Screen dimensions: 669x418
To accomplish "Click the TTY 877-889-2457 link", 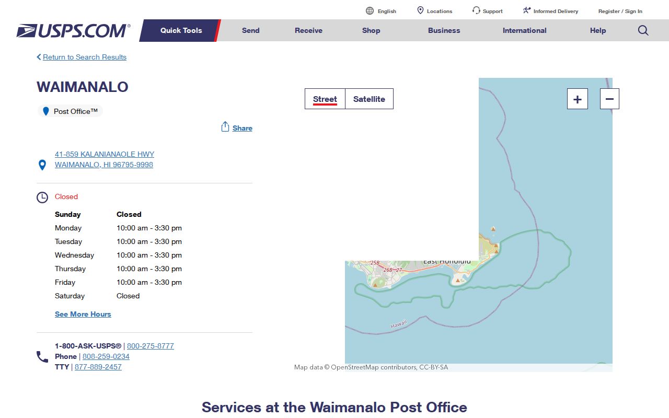I will click(98, 367).
